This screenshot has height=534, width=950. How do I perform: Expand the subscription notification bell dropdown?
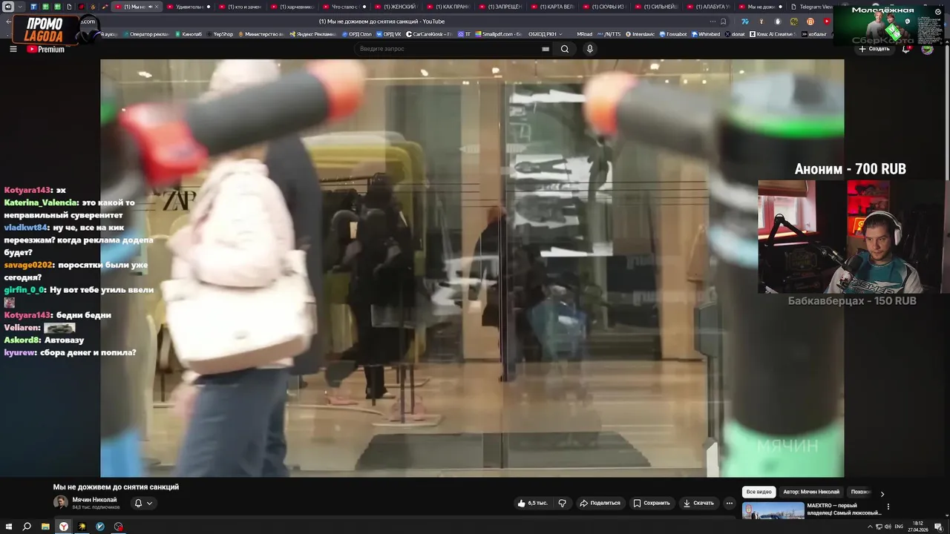(x=142, y=503)
